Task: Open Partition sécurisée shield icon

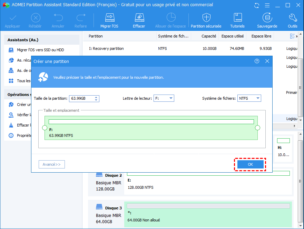Action: [x=206, y=18]
